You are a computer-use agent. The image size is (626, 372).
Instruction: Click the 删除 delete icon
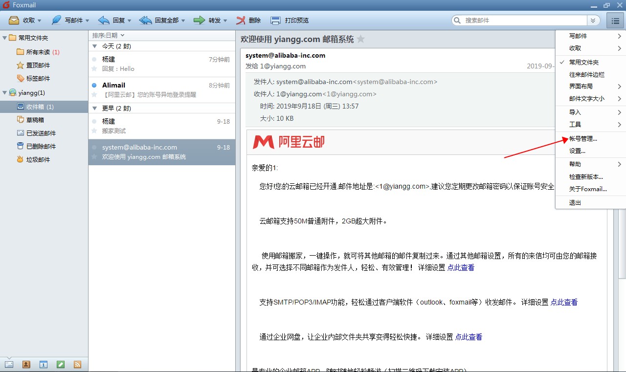coord(241,20)
